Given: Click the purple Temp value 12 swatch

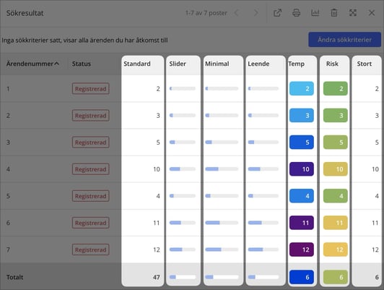Looking at the screenshot, I should click(302, 250).
